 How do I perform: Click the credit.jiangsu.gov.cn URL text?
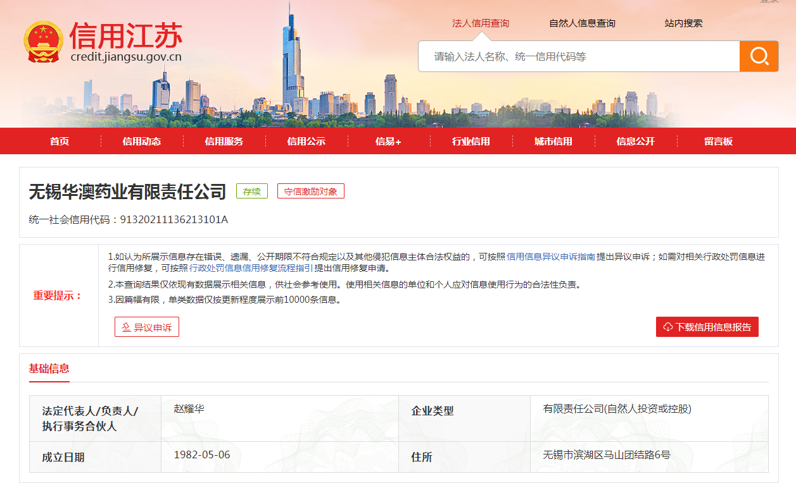coord(126,57)
